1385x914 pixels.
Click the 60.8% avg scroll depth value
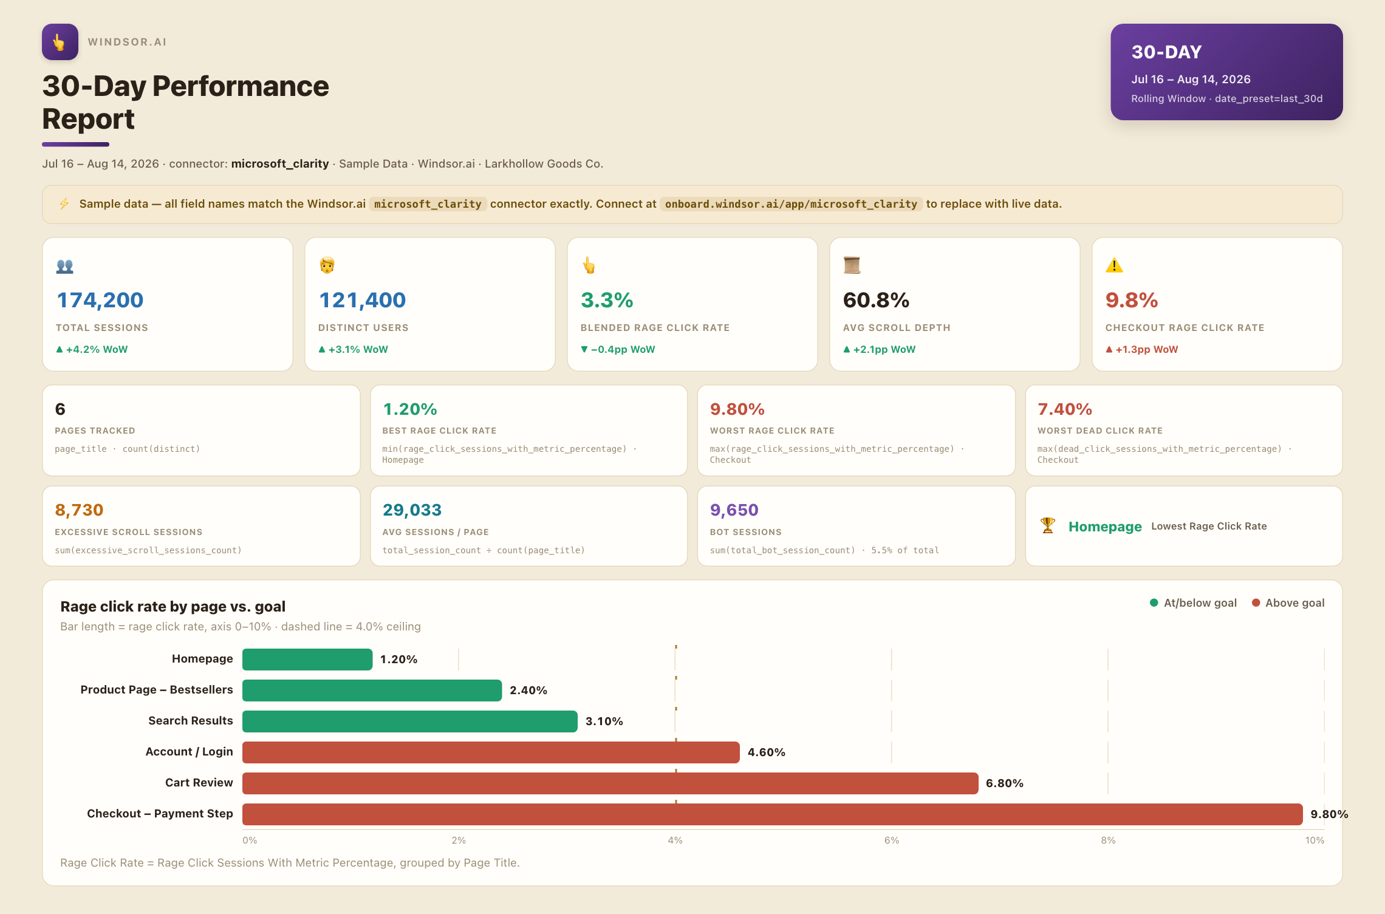tap(876, 300)
